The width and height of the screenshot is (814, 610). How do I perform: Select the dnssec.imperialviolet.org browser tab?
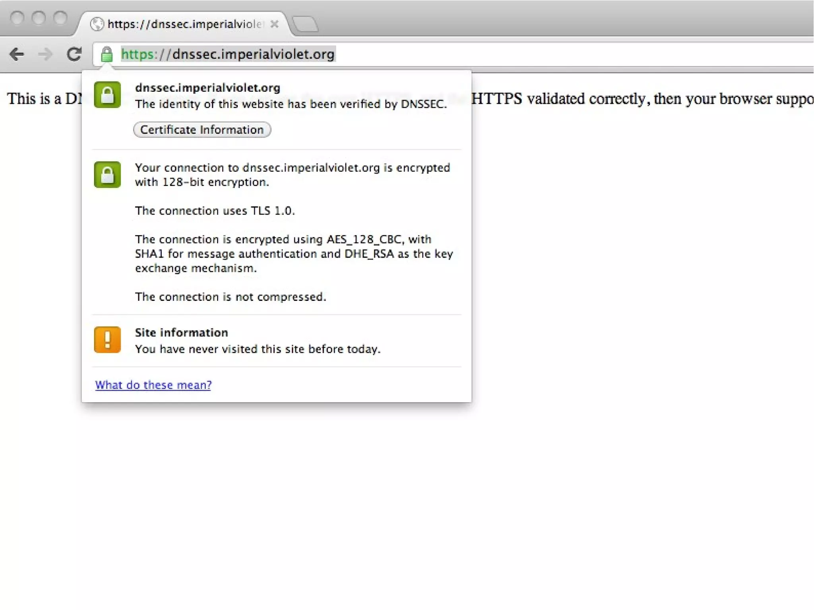tap(185, 24)
